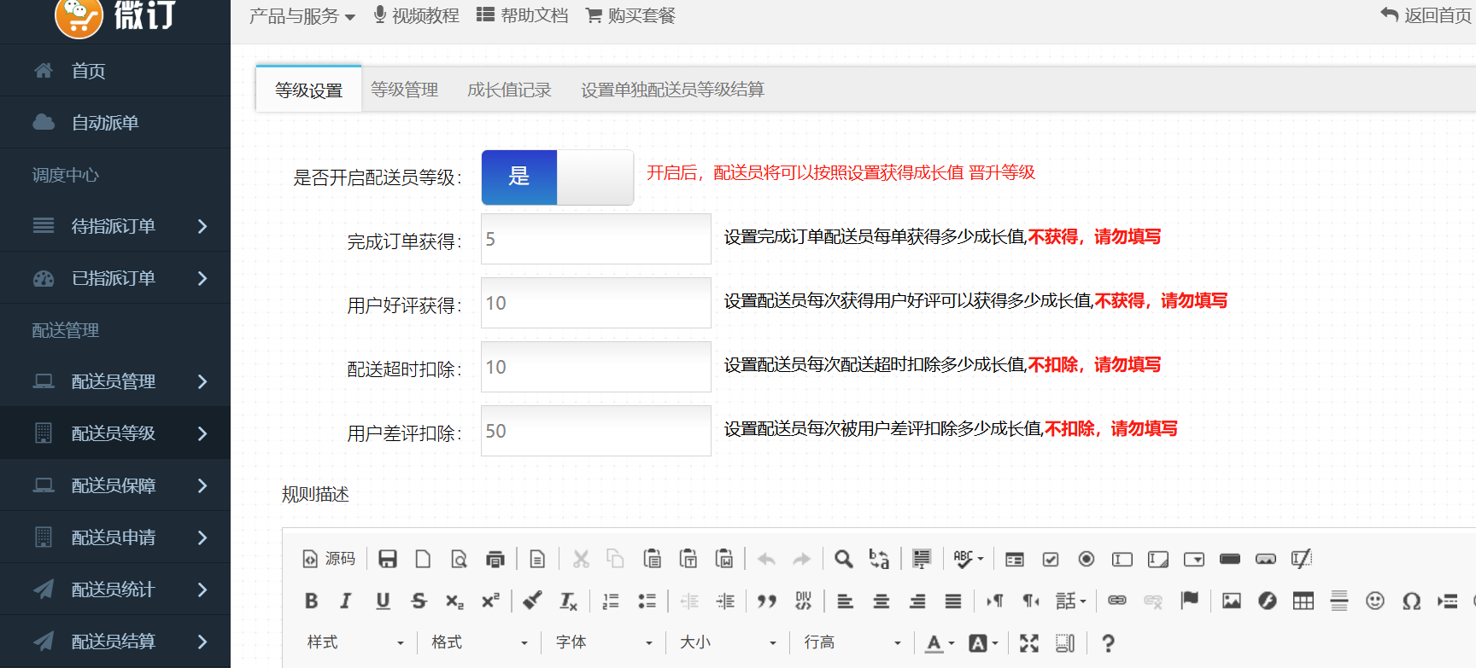Insert an anchor with the flag icon

click(x=1189, y=601)
